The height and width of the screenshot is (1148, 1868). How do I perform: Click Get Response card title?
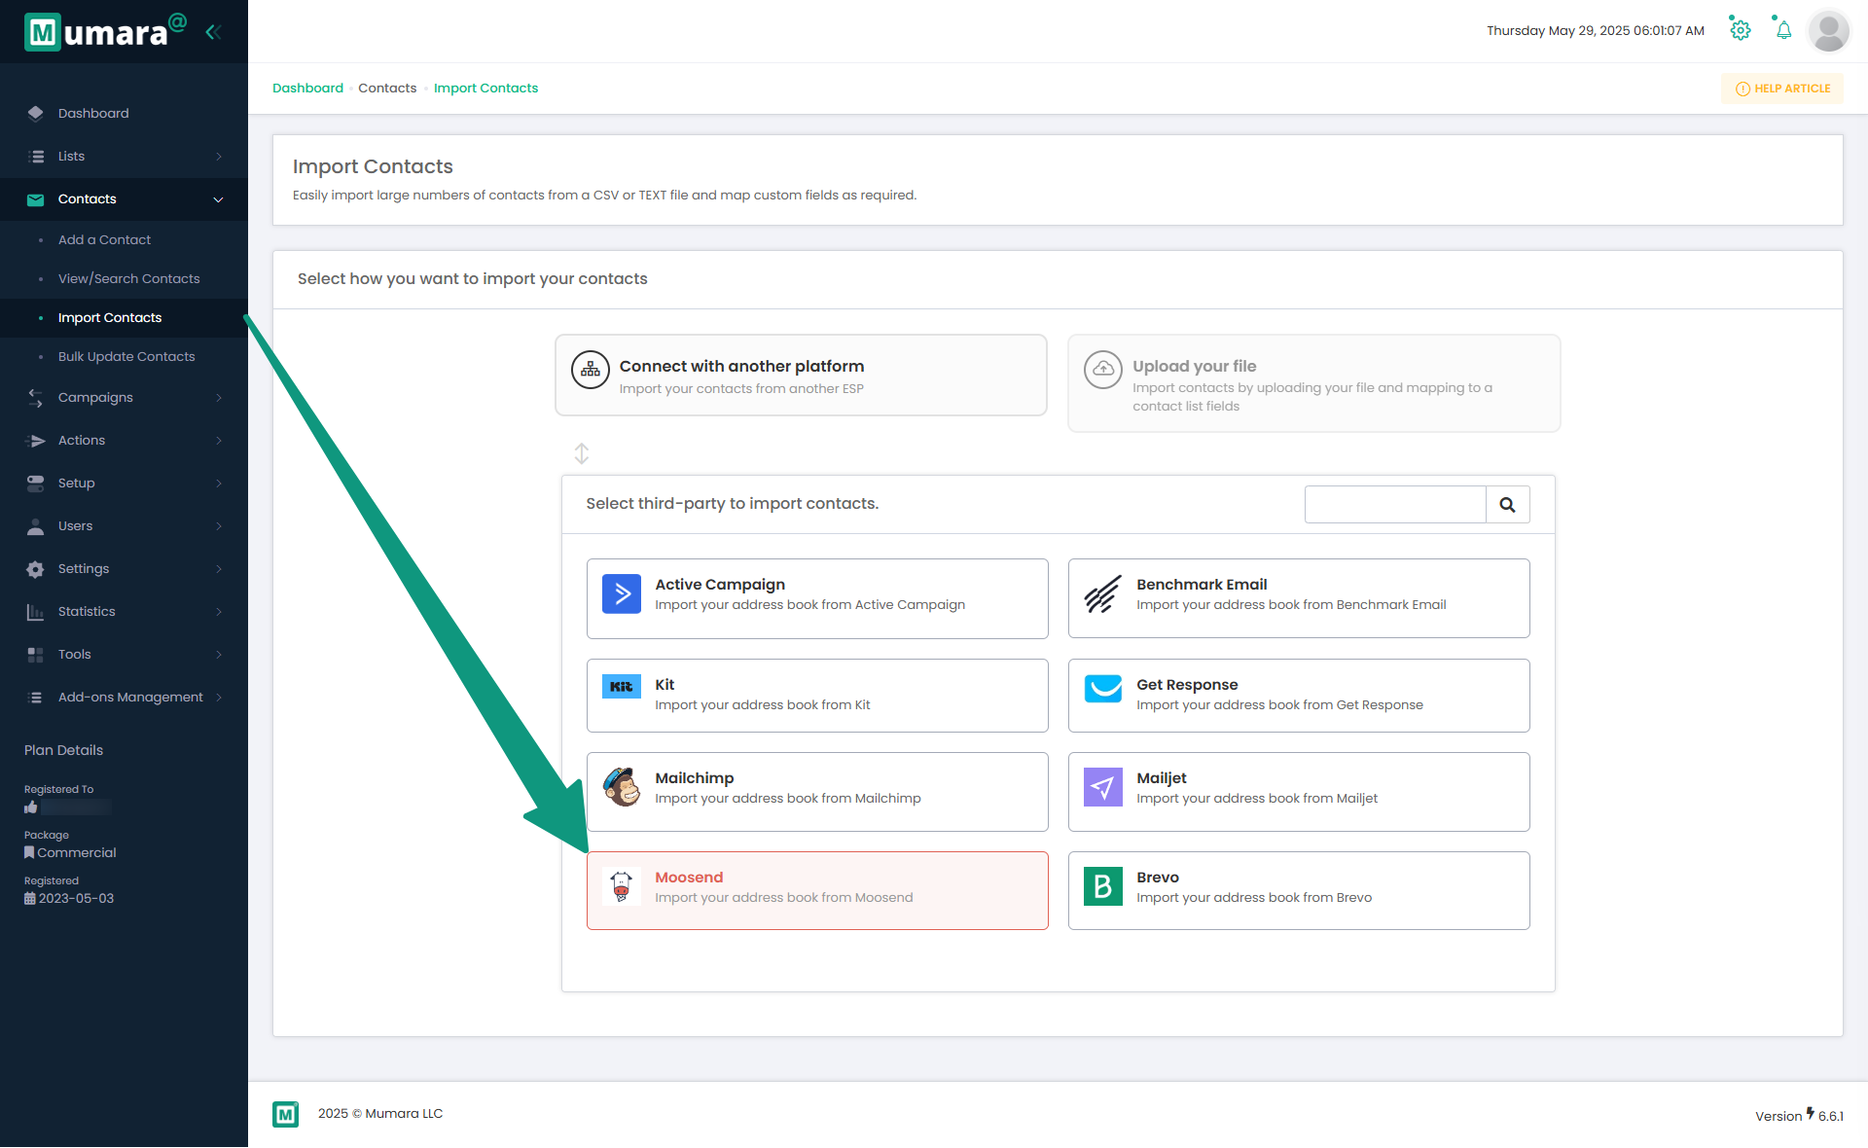[x=1187, y=685]
